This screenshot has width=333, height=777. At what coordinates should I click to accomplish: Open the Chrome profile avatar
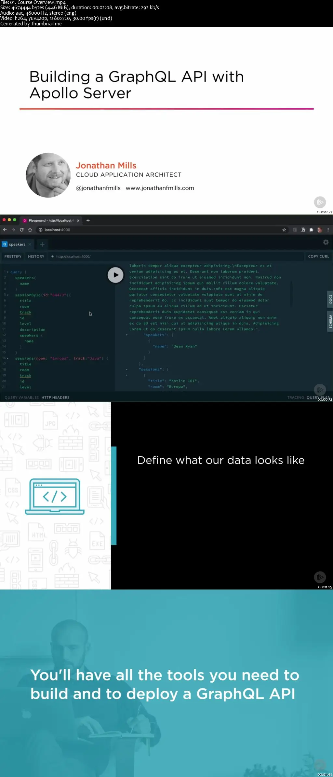[x=320, y=230]
